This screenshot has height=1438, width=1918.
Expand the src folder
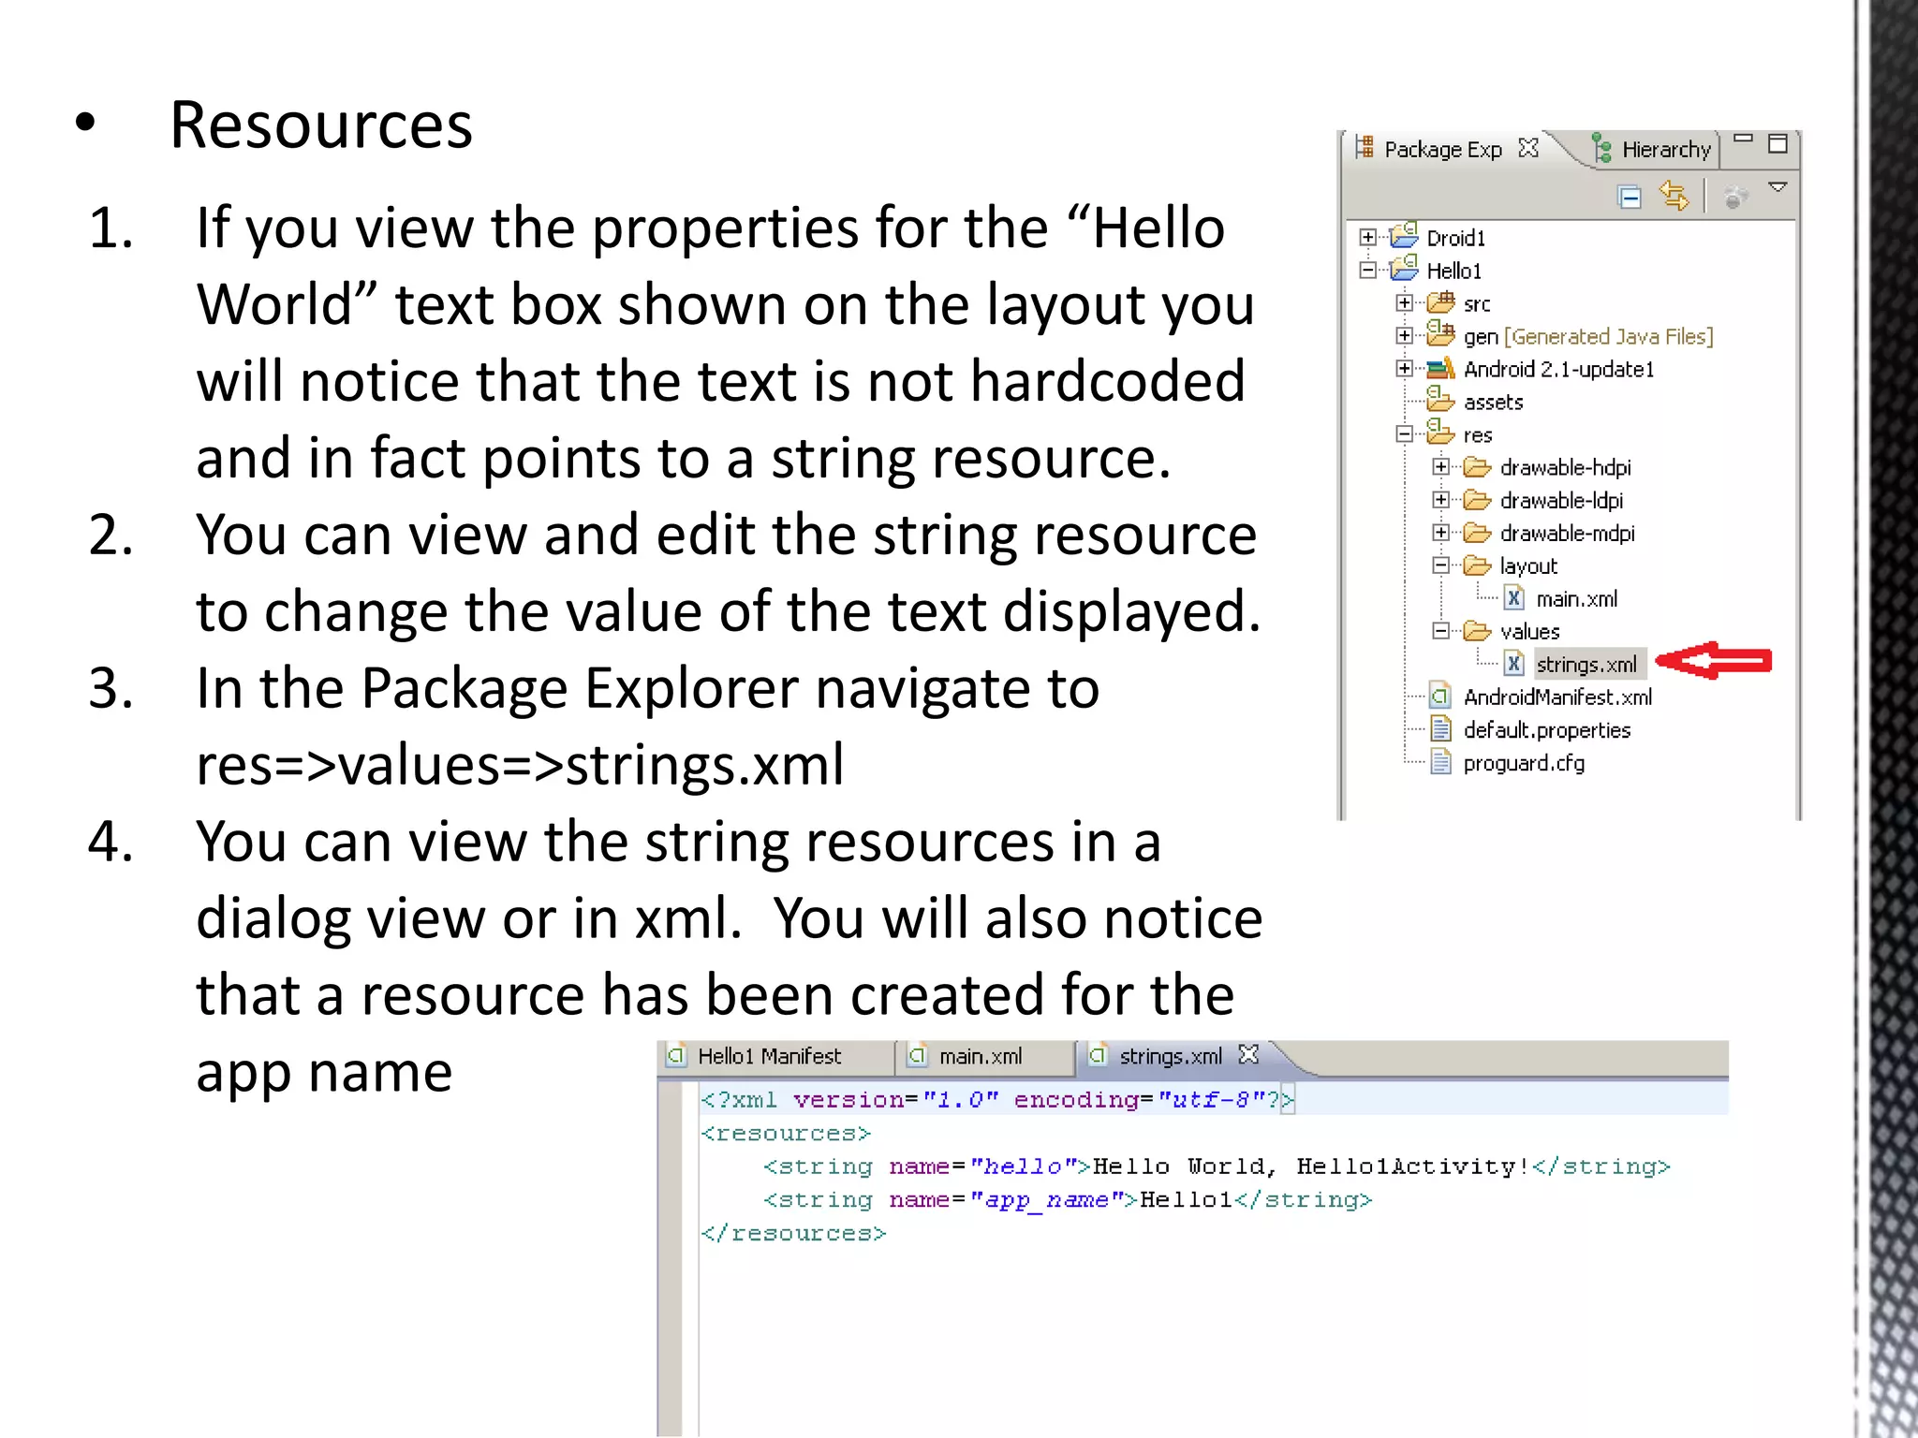click(1404, 303)
